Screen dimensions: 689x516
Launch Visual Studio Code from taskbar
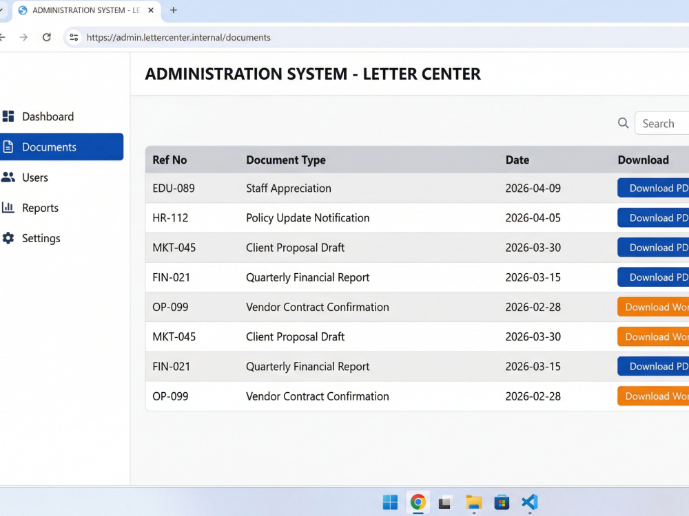pyautogui.click(x=529, y=502)
